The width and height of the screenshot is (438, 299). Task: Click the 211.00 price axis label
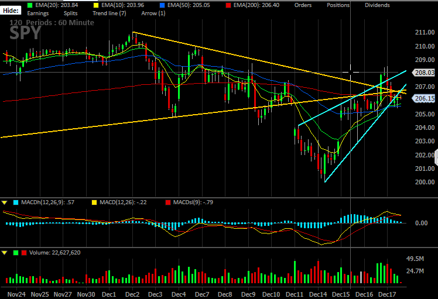[x=425, y=32]
